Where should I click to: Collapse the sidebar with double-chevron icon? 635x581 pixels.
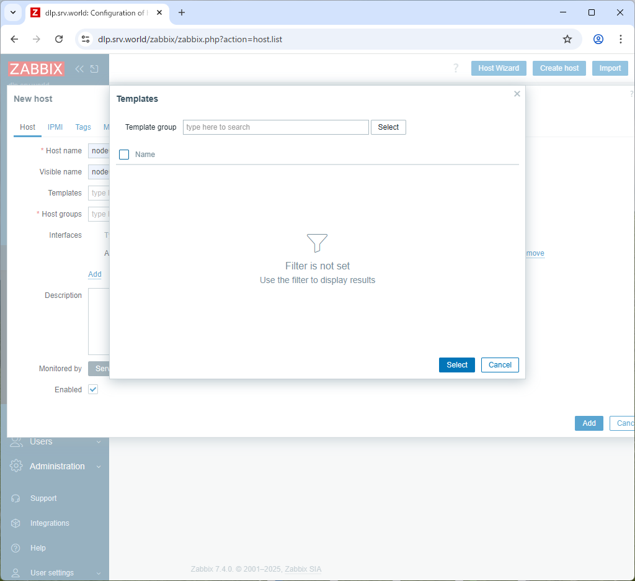coord(79,69)
